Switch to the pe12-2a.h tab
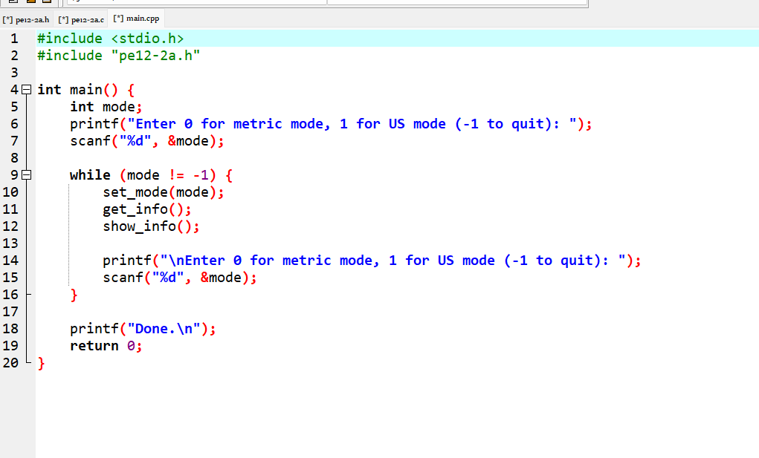This screenshot has height=458, width=759. (x=27, y=19)
